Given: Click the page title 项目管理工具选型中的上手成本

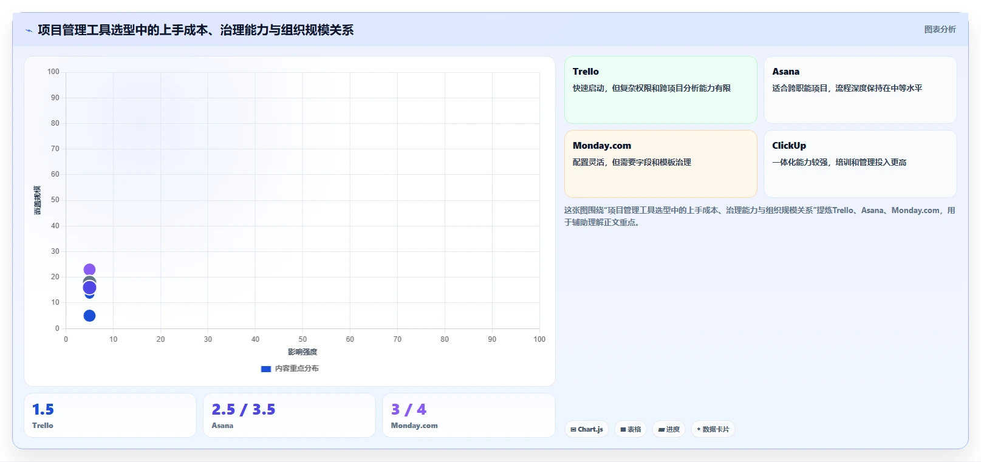Looking at the screenshot, I should click(x=196, y=30).
